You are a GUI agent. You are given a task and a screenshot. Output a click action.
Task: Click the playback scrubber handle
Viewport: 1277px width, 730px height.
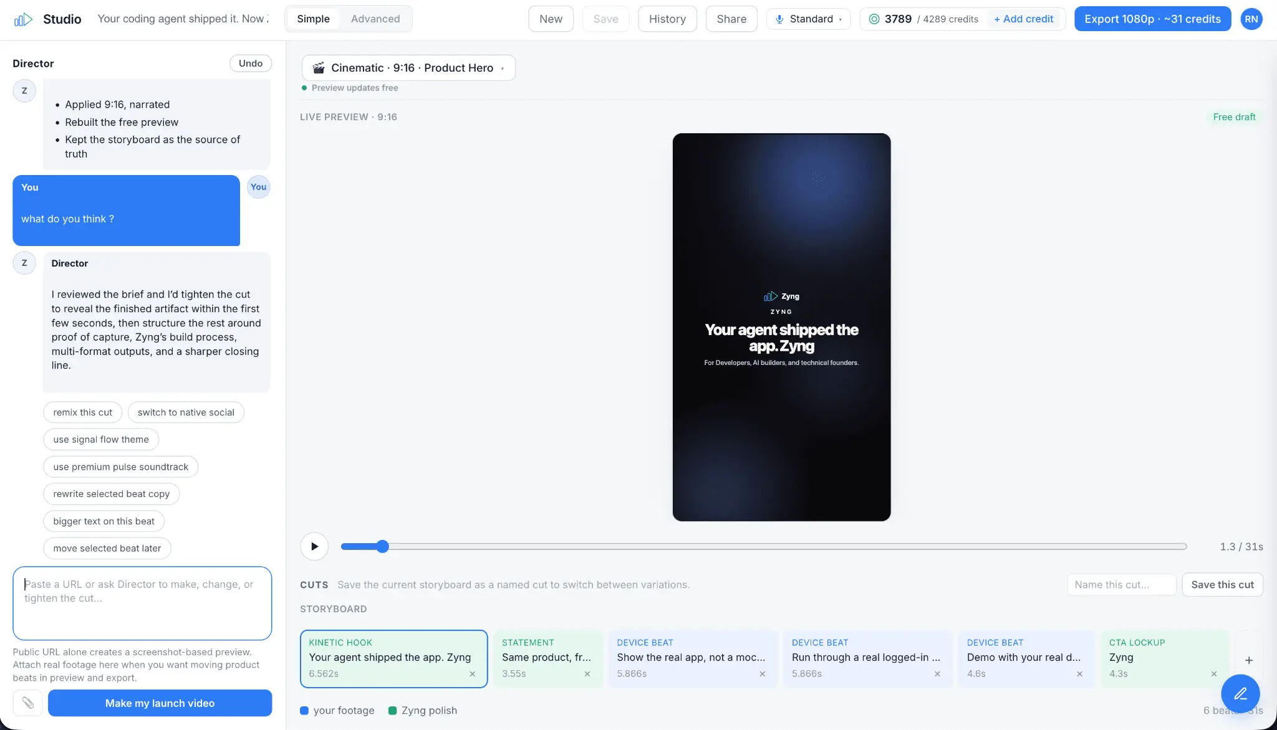click(382, 546)
